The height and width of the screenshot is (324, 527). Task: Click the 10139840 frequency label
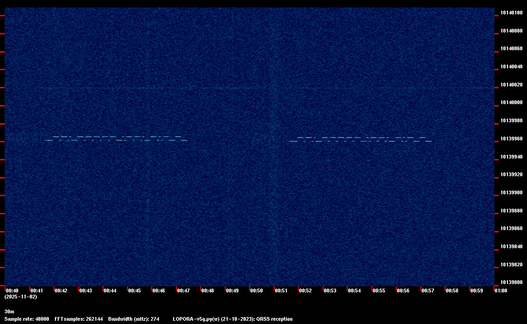click(x=512, y=247)
